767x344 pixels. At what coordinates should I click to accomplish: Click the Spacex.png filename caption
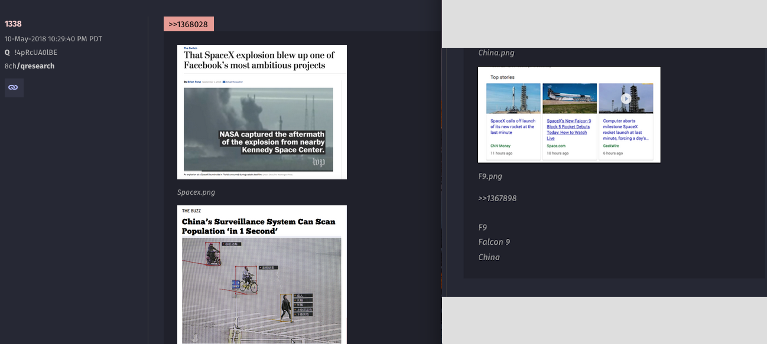(196, 192)
